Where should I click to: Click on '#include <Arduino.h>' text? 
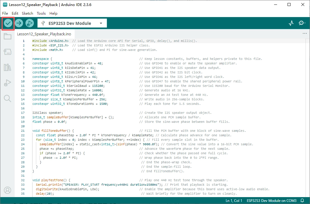pyautogui.click(x=50, y=41)
